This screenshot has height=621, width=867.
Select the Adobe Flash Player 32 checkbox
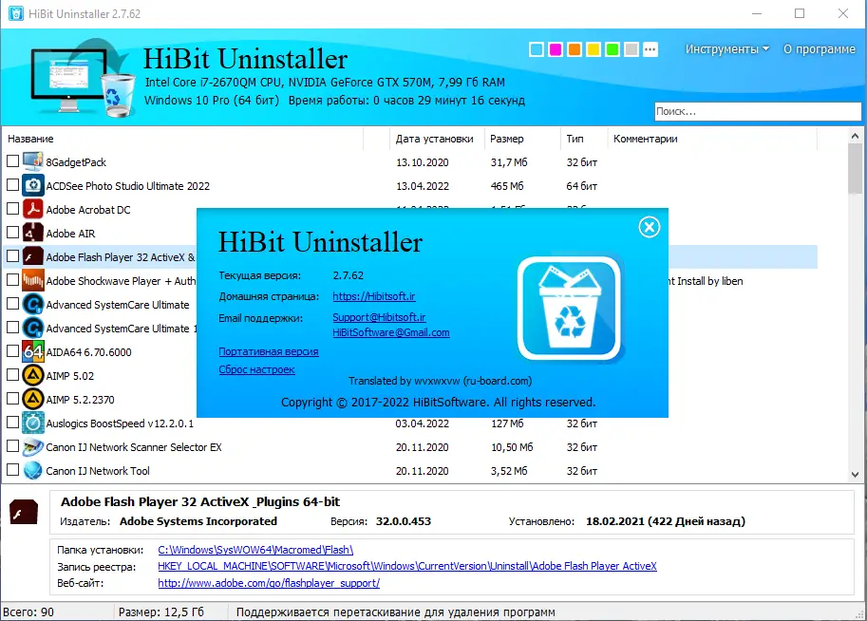click(12, 256)
